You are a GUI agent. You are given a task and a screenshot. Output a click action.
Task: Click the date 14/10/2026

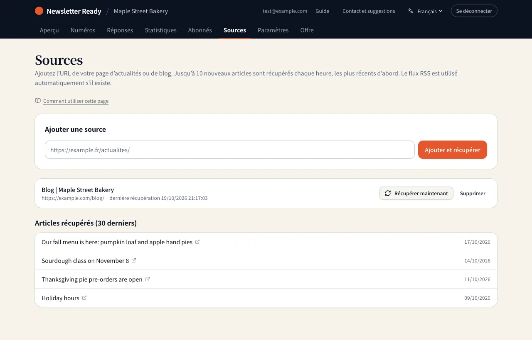[477, 261]
